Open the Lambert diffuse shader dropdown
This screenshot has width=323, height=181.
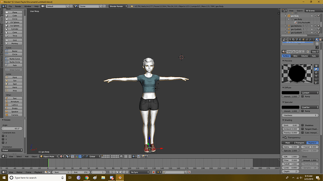tap(309, 93)
